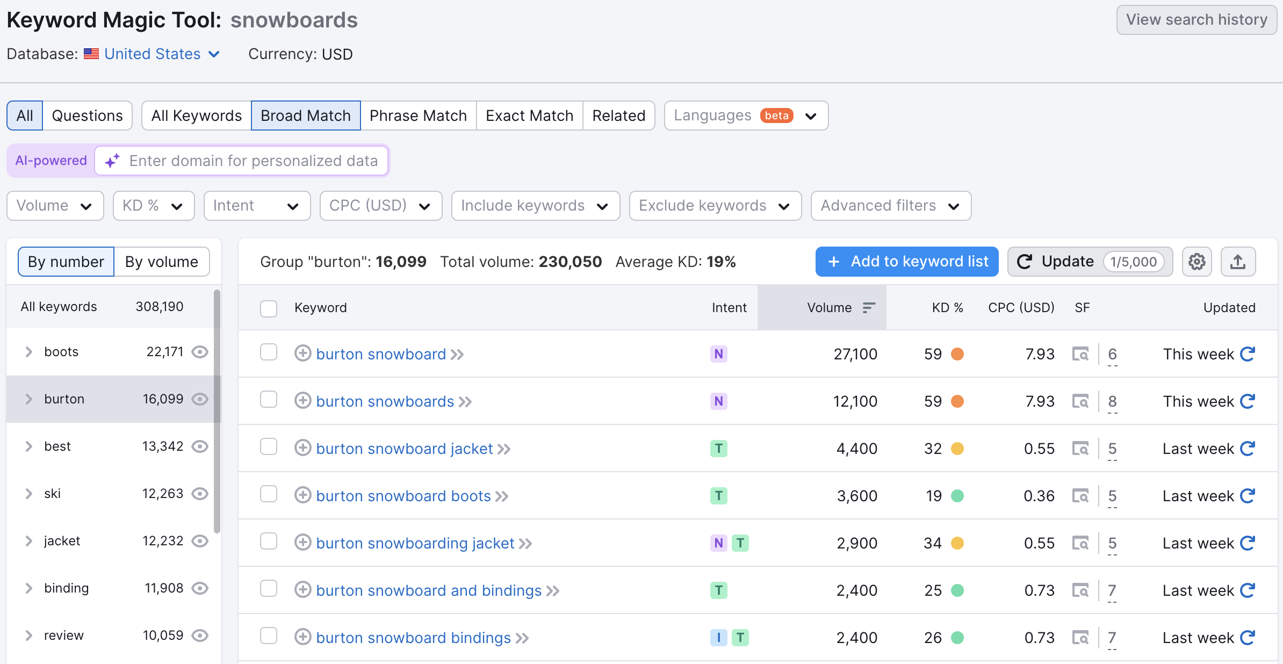
Task: Refresh metrics for burton snowboard row
Action: (1248, 354)
